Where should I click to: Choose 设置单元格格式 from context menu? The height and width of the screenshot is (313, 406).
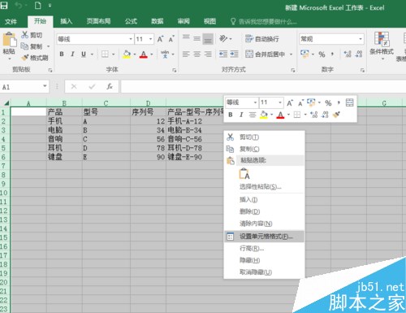tap(264, 237)
